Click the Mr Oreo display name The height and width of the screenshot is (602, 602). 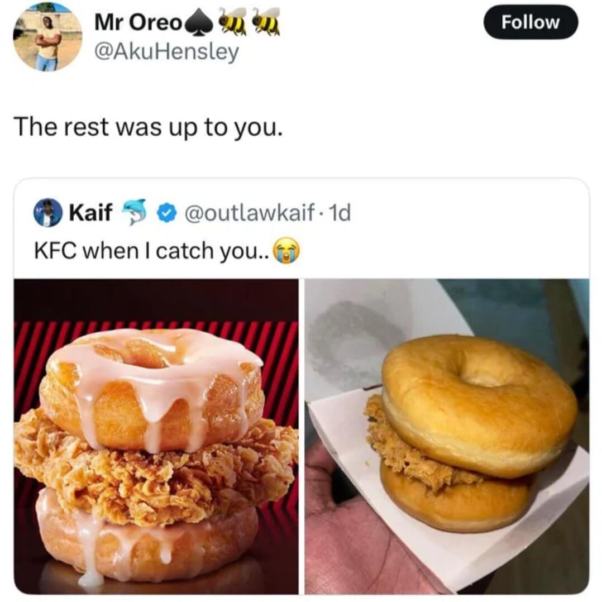point(138,23)
